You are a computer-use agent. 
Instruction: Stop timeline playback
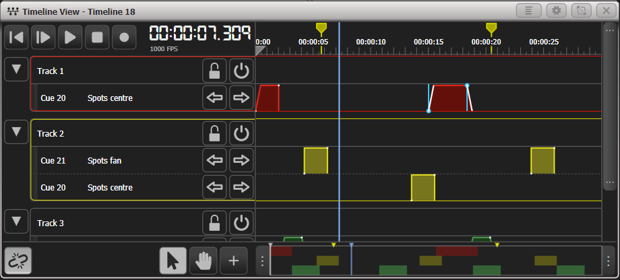click(x=97, y=37)
